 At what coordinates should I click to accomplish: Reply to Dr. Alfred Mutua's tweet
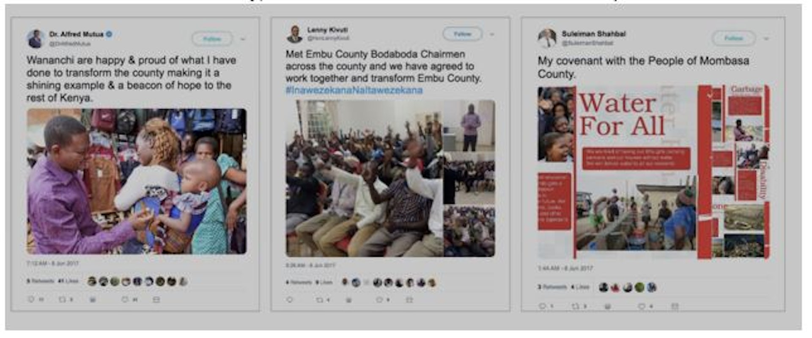tap(31, 300)
